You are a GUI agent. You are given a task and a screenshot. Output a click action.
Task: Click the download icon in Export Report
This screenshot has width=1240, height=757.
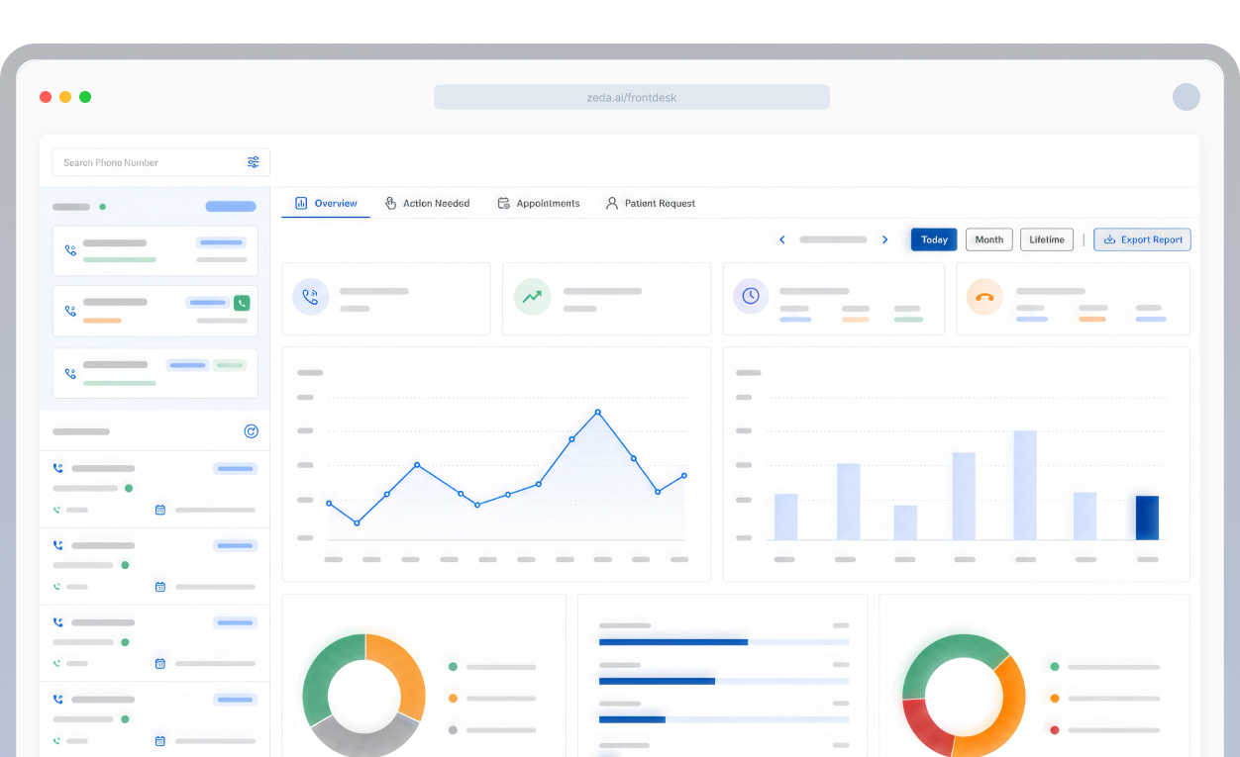click(x=1109, y=239)
